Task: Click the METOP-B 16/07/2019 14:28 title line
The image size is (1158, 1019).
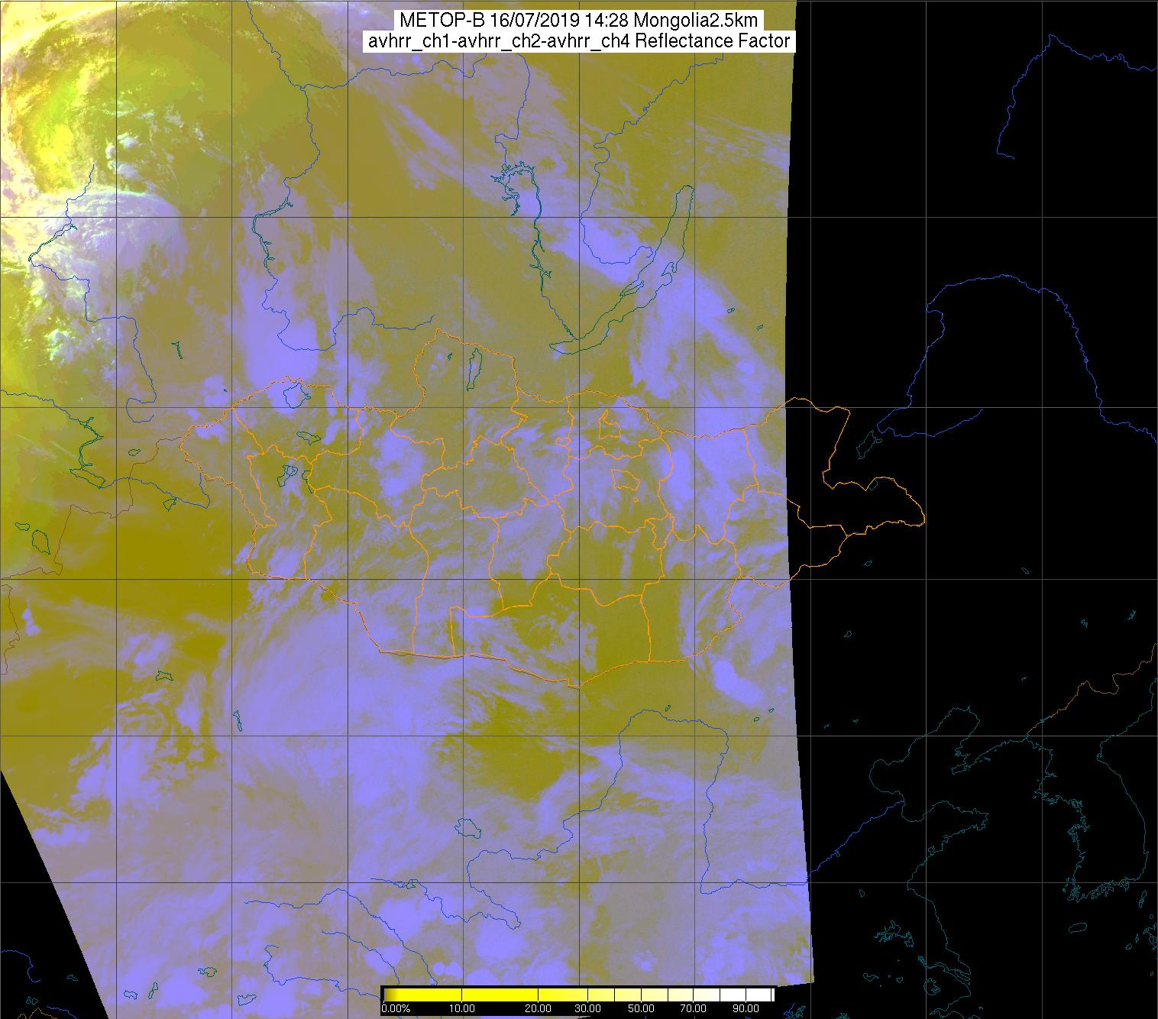Action: [x=578, y=21]
